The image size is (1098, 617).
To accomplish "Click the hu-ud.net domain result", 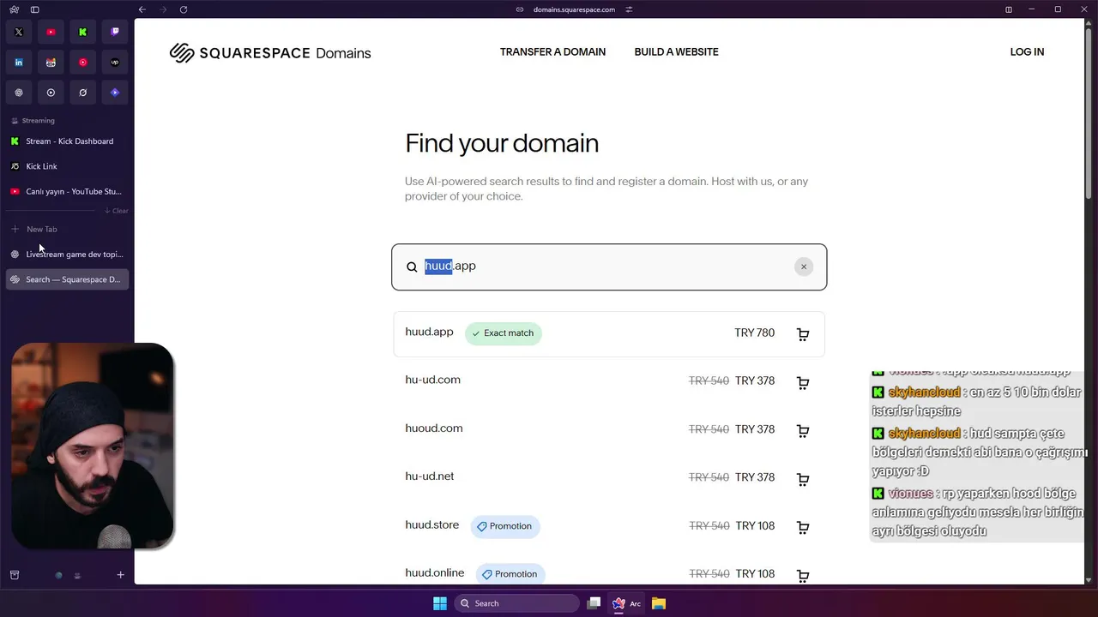I will pos(429,476).
